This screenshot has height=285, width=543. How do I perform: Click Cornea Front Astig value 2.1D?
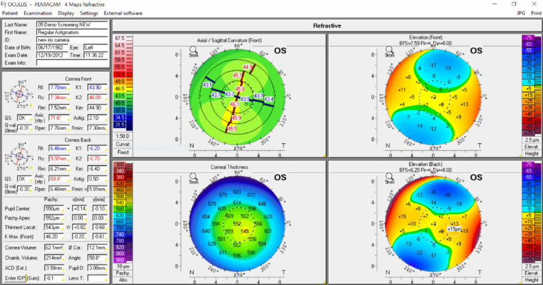tap(98, 118)
